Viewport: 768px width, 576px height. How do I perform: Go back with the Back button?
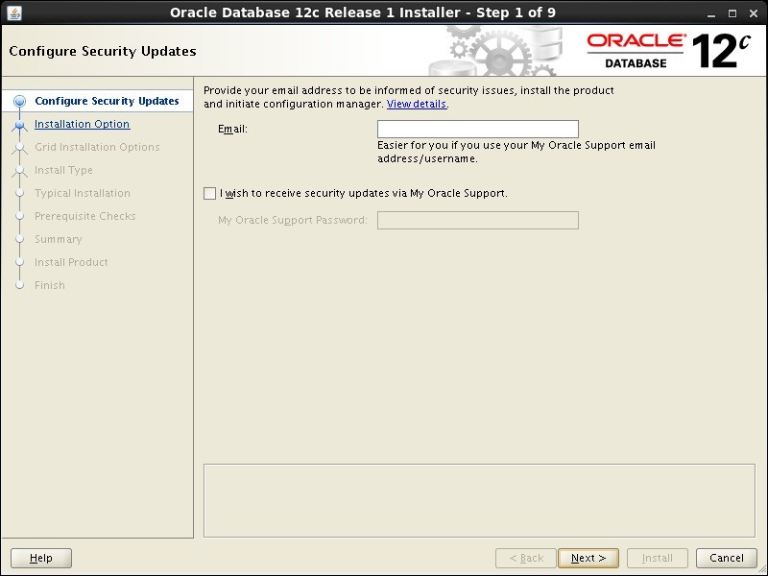(525, 558)
